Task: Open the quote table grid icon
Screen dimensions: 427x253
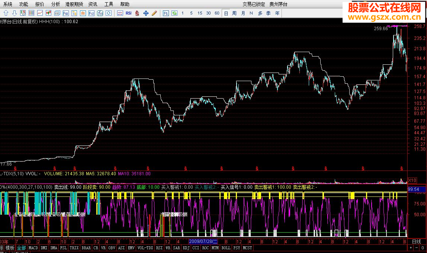Action: point(31,13)
